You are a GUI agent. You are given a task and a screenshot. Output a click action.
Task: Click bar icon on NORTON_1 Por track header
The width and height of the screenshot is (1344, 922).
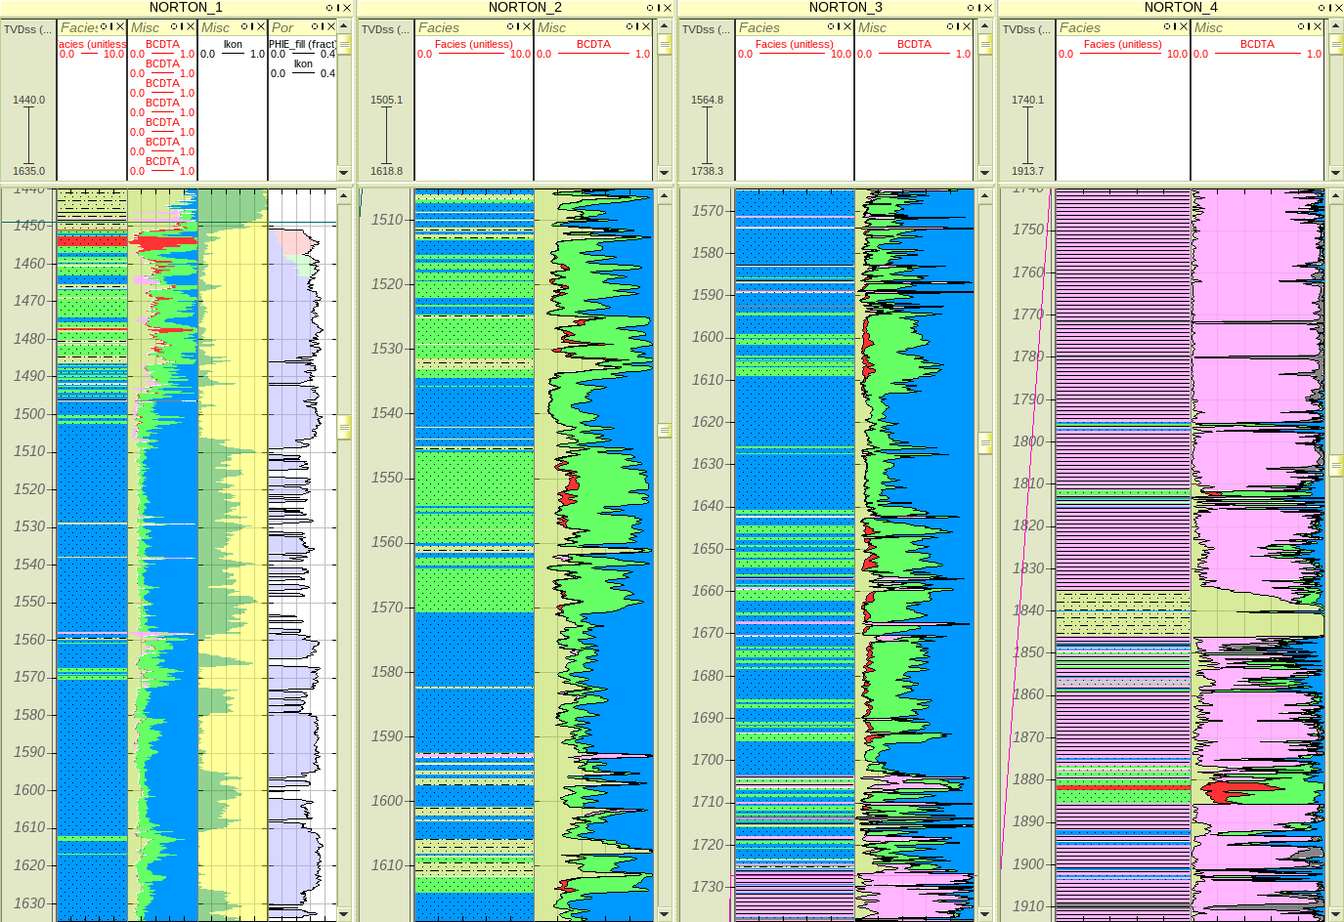(323, 26)
